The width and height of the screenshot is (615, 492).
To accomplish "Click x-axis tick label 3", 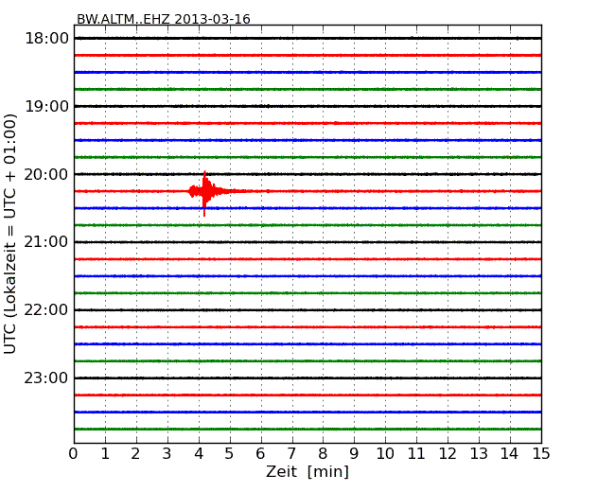I will [167, 454].
